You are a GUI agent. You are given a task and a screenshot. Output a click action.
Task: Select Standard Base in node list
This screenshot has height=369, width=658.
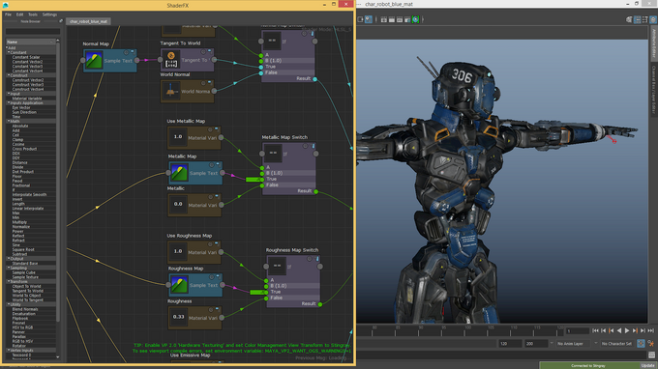25,264
